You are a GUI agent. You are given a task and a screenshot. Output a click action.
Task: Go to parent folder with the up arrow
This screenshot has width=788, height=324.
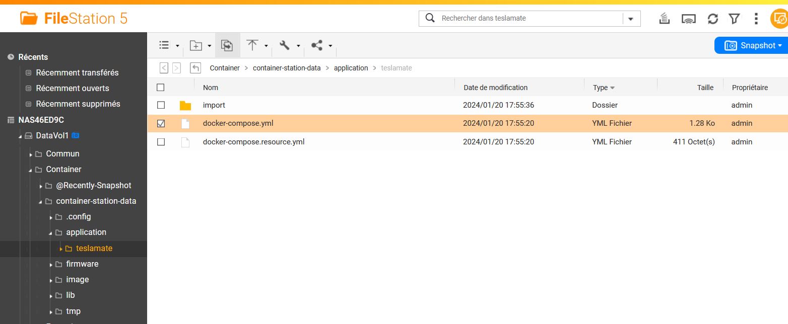pos(195,68)
